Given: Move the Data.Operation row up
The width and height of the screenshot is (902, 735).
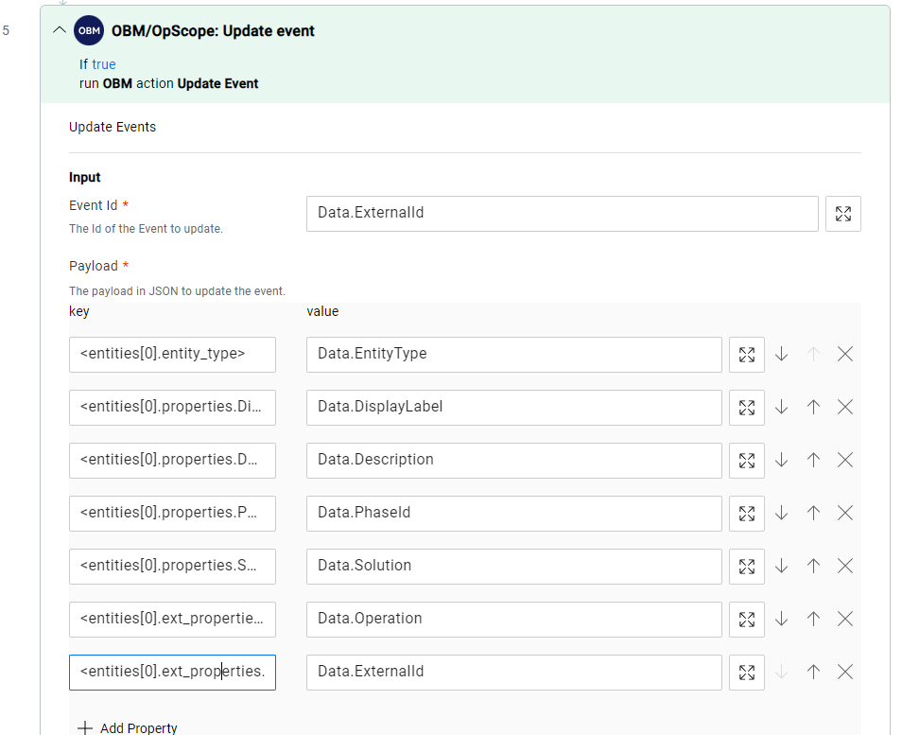Looking at the screenshot, I should tap(813, 619).
